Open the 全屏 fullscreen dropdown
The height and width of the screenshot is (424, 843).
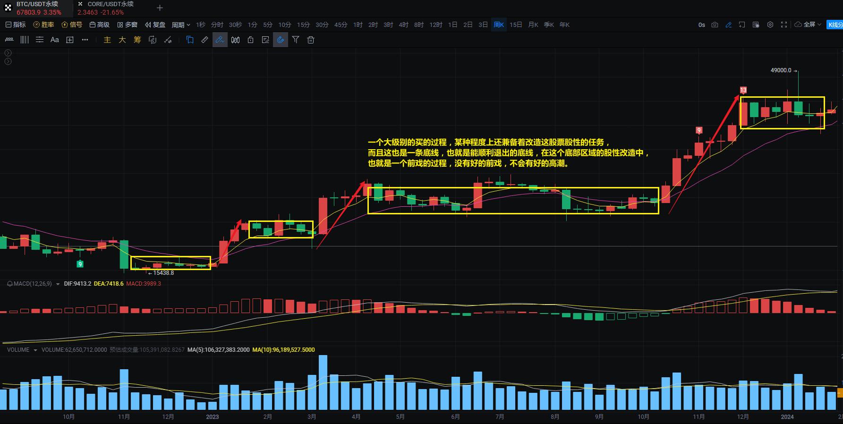click(x=808, y=25)
